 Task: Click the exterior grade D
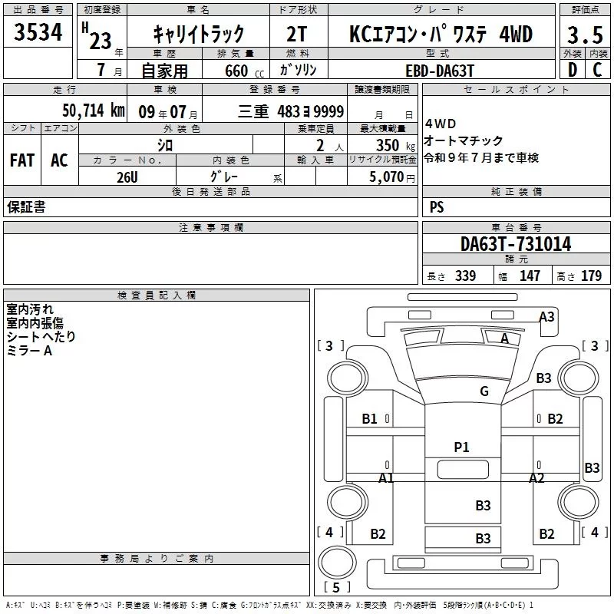click(x=573, y=70)
